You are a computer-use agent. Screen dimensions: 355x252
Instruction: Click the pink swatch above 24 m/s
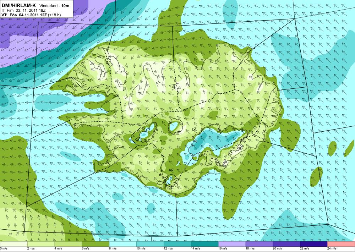tap(341, 244)
